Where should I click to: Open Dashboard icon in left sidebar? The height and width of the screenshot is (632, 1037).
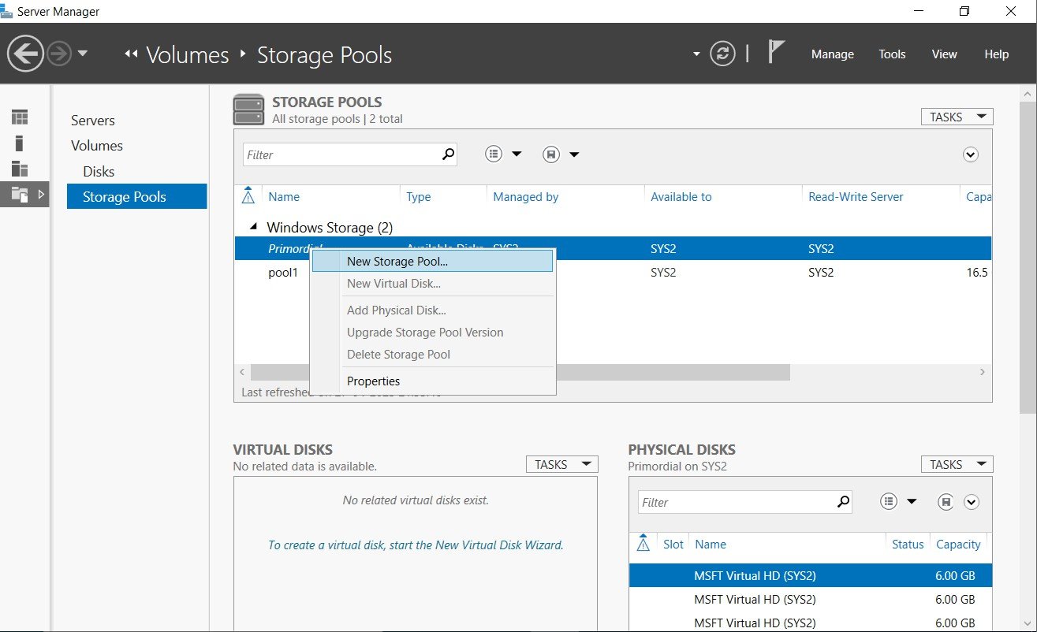point(20,117)
